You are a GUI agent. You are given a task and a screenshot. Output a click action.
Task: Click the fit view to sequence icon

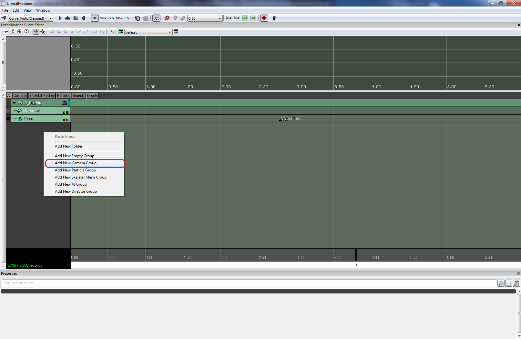(x=229, y=18)
